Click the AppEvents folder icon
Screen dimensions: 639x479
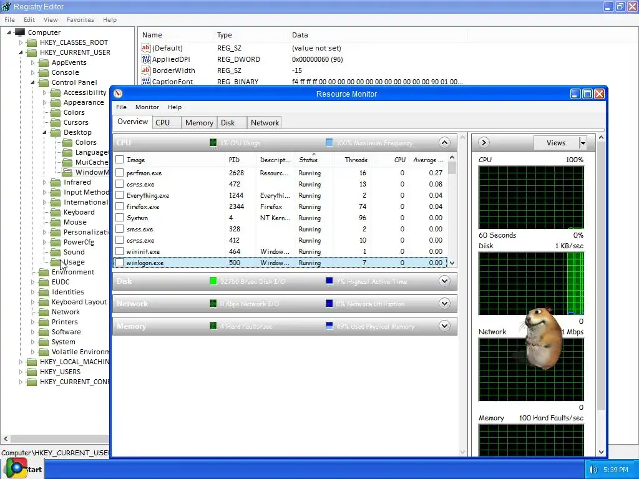click(x=44, y=62)
